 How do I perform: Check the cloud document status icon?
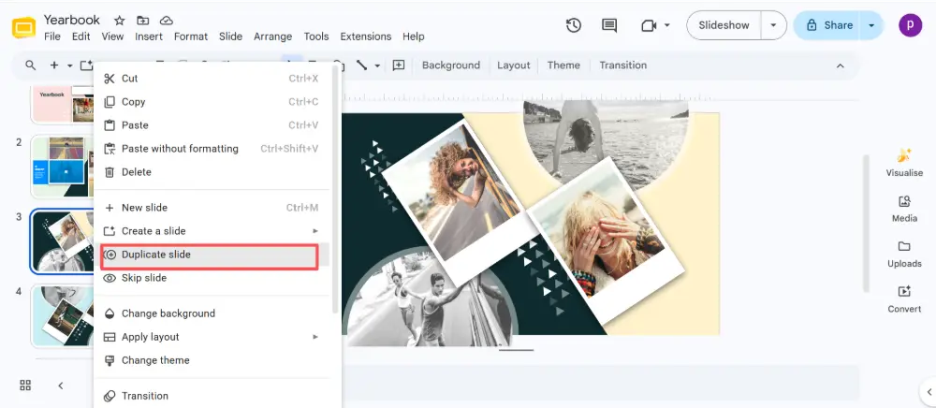[x=167, y=21]
